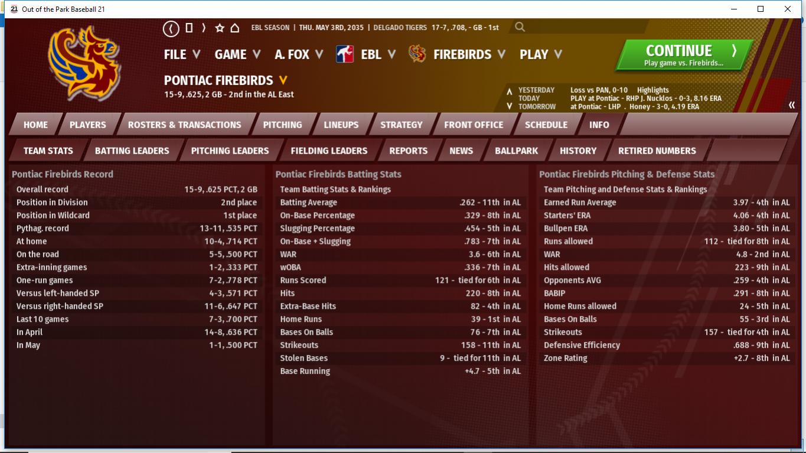
Task: Show earlier games with the up arrow
Action: tap(509, 92)
